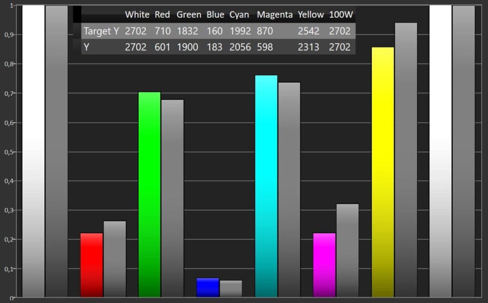The height and width of the screenshot is (303, 488).
Task: Click the 'Cyan' column header
Action: coord(239,15)
